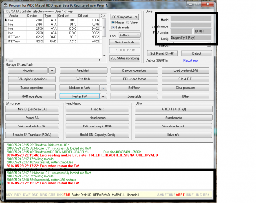Click the Soft Reset (Ctrl+R) button
Image resolution: width=256 pixels, height=203 pixels.
[x=162, y=53]
